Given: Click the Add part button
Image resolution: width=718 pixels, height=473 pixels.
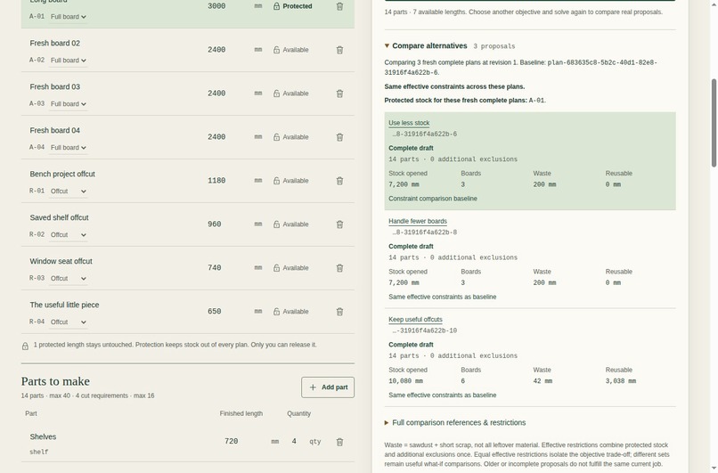Looking at the screenshot, I should [x=328, y=387].
